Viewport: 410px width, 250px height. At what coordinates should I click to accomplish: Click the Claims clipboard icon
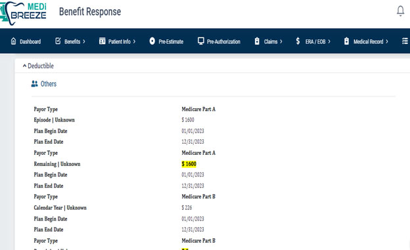257,41
